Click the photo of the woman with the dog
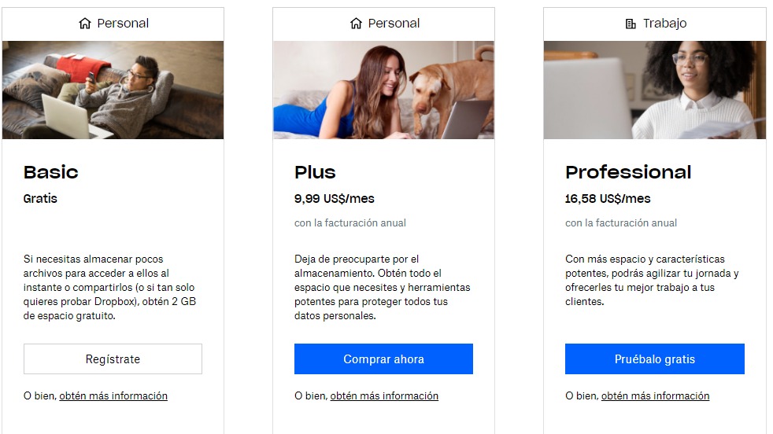Image resolution: width=773 pixels, height=434 pixels. (x=383, y=90)
